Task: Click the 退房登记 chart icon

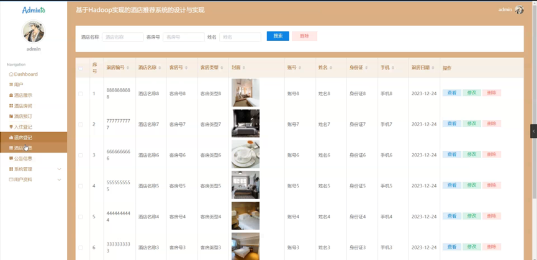Action: pos(11,138)
